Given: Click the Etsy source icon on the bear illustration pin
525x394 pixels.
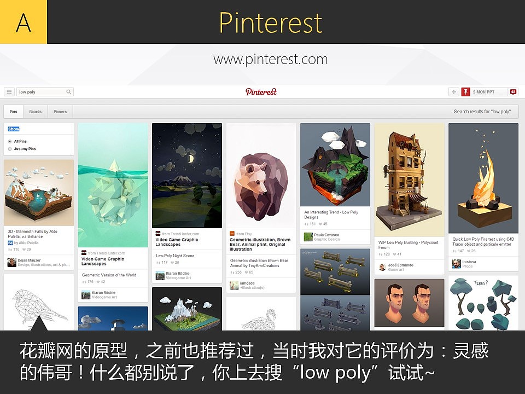Looking at the screenshot, I should click(232, 233).
